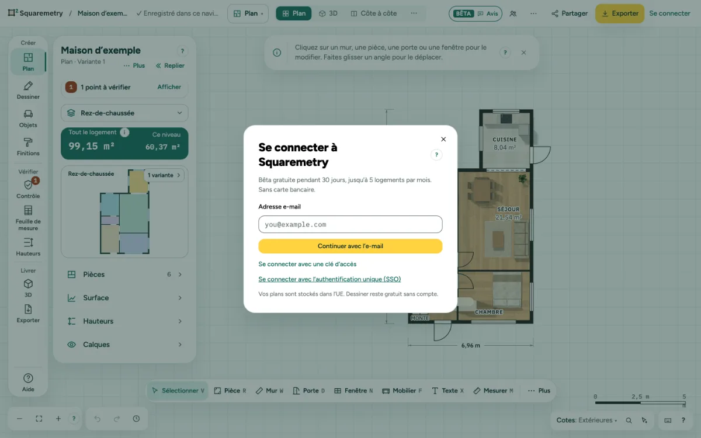This screenshot has height=438, width=701.
Task: Open the Plan dropdown in top bar
Action: coord(248,13)
